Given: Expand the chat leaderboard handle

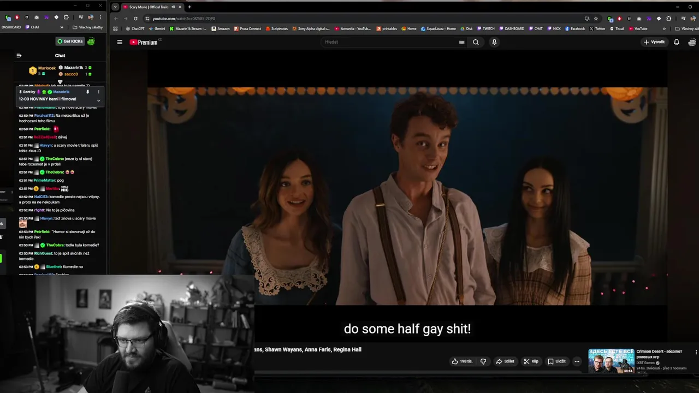Looking at the screenshot, I should 60,82.
